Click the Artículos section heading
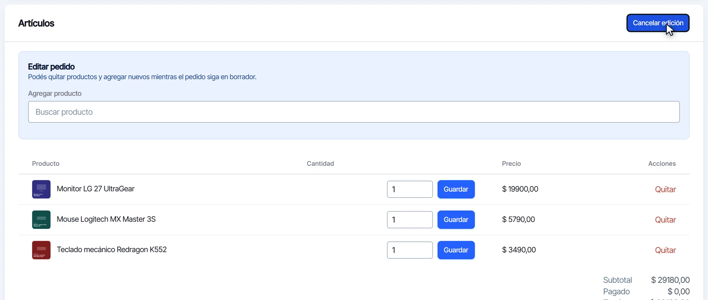708x300 pixels. (36, 23)
